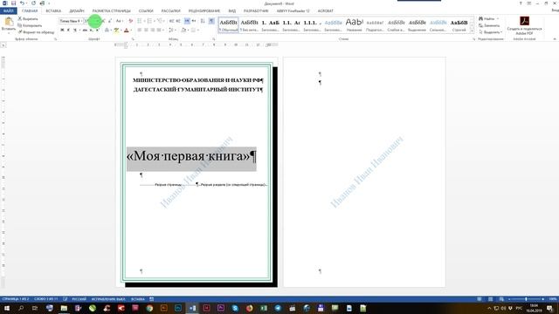
Task: Switch to Web Layout view icon
Action: click(x=501, y=299)
